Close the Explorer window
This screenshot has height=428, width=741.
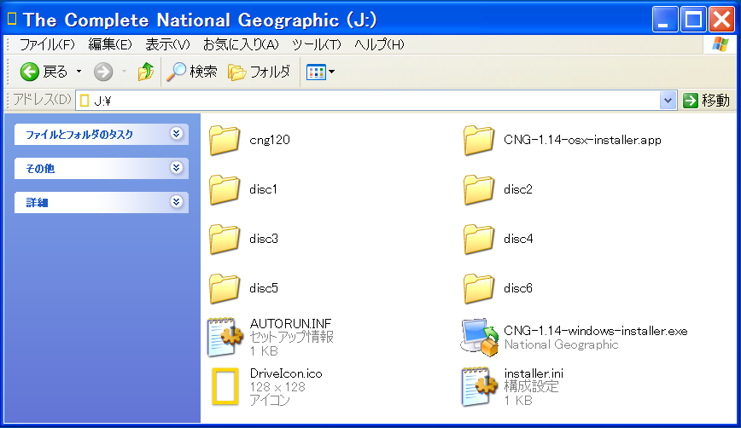click(721, 20)
